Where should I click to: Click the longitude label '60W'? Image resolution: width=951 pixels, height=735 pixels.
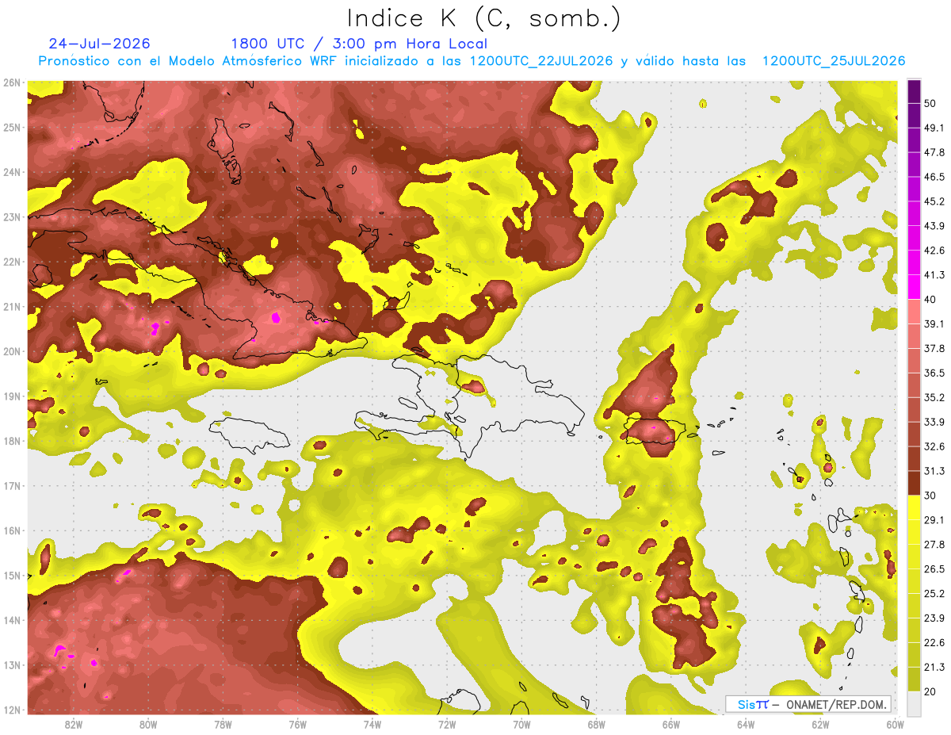click(896, 725)
